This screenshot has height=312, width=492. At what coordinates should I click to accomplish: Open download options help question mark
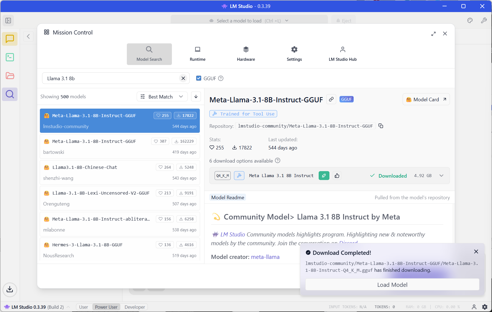pyautogui.click(x=277, y=161)
